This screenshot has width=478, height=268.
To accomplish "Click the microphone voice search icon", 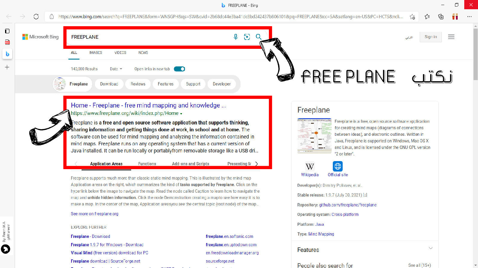I will click(235, 37).
